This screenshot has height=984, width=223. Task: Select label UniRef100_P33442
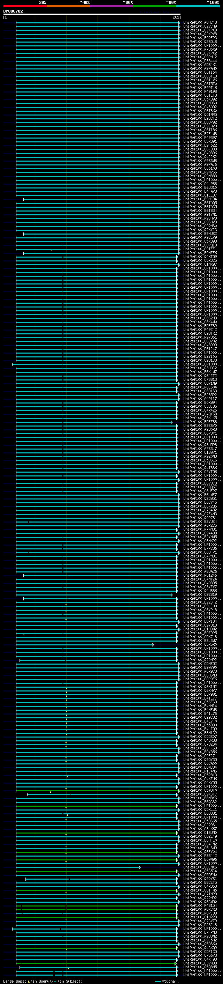point(200,856)
